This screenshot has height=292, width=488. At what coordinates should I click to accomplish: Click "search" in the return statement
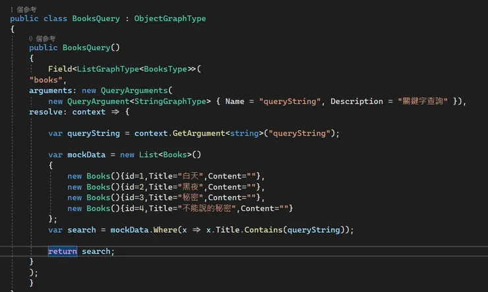(x=96, y=251)
